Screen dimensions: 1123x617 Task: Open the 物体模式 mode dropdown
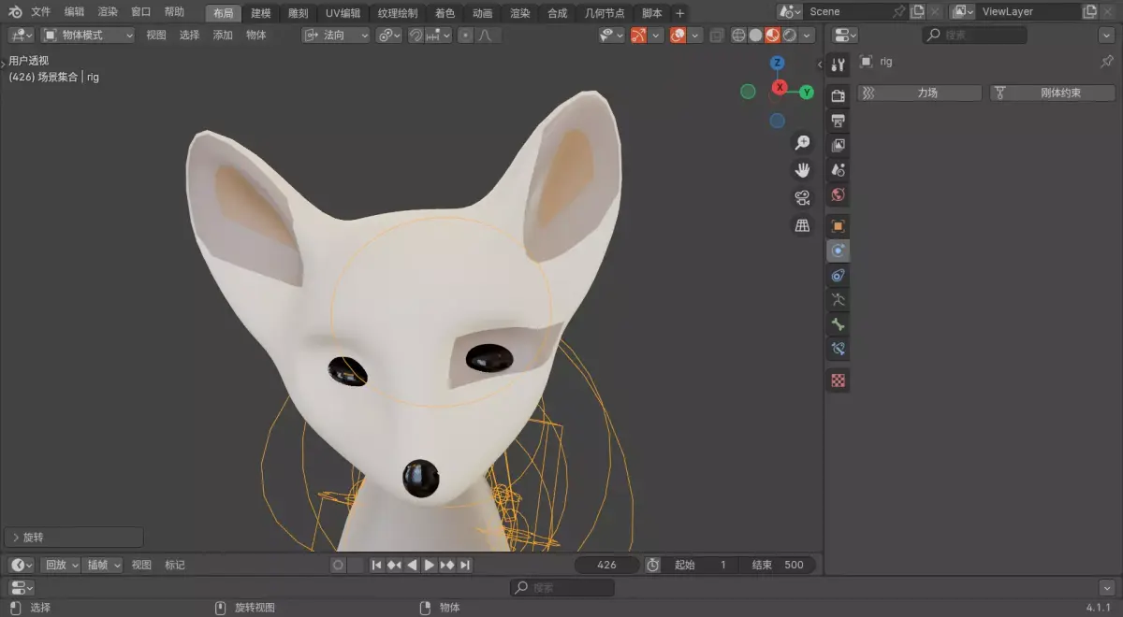coord(89,35)
